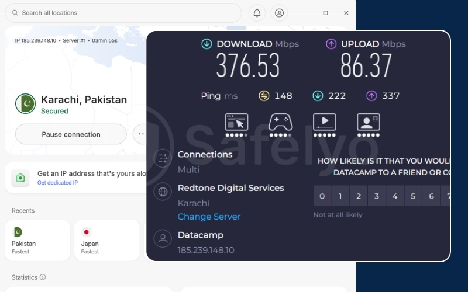Click the Get dedicated IP link

coord(57,183)
